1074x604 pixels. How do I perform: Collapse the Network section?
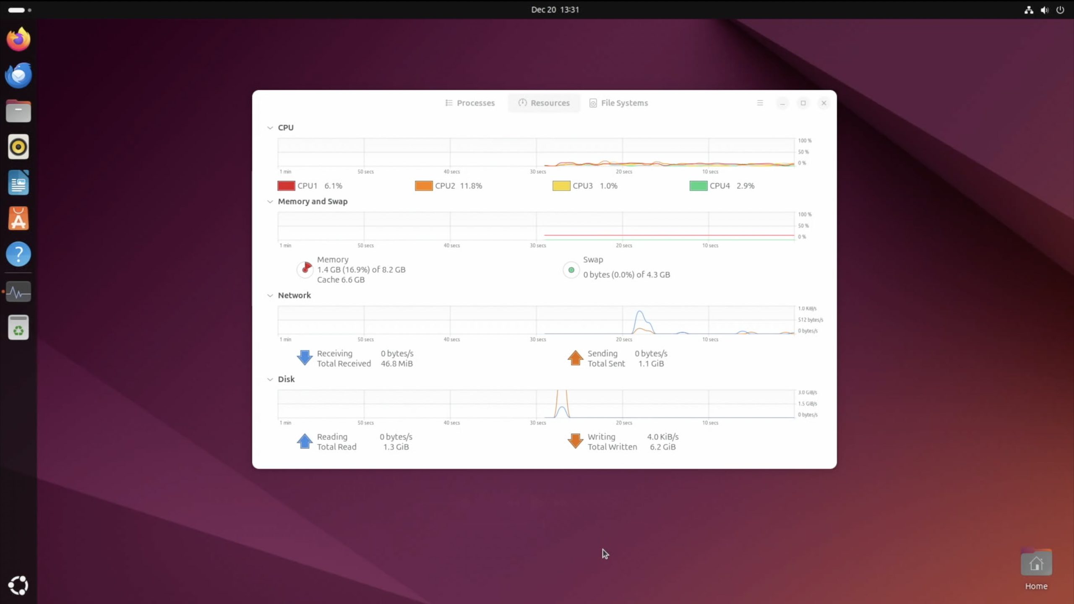click(270, 295)
